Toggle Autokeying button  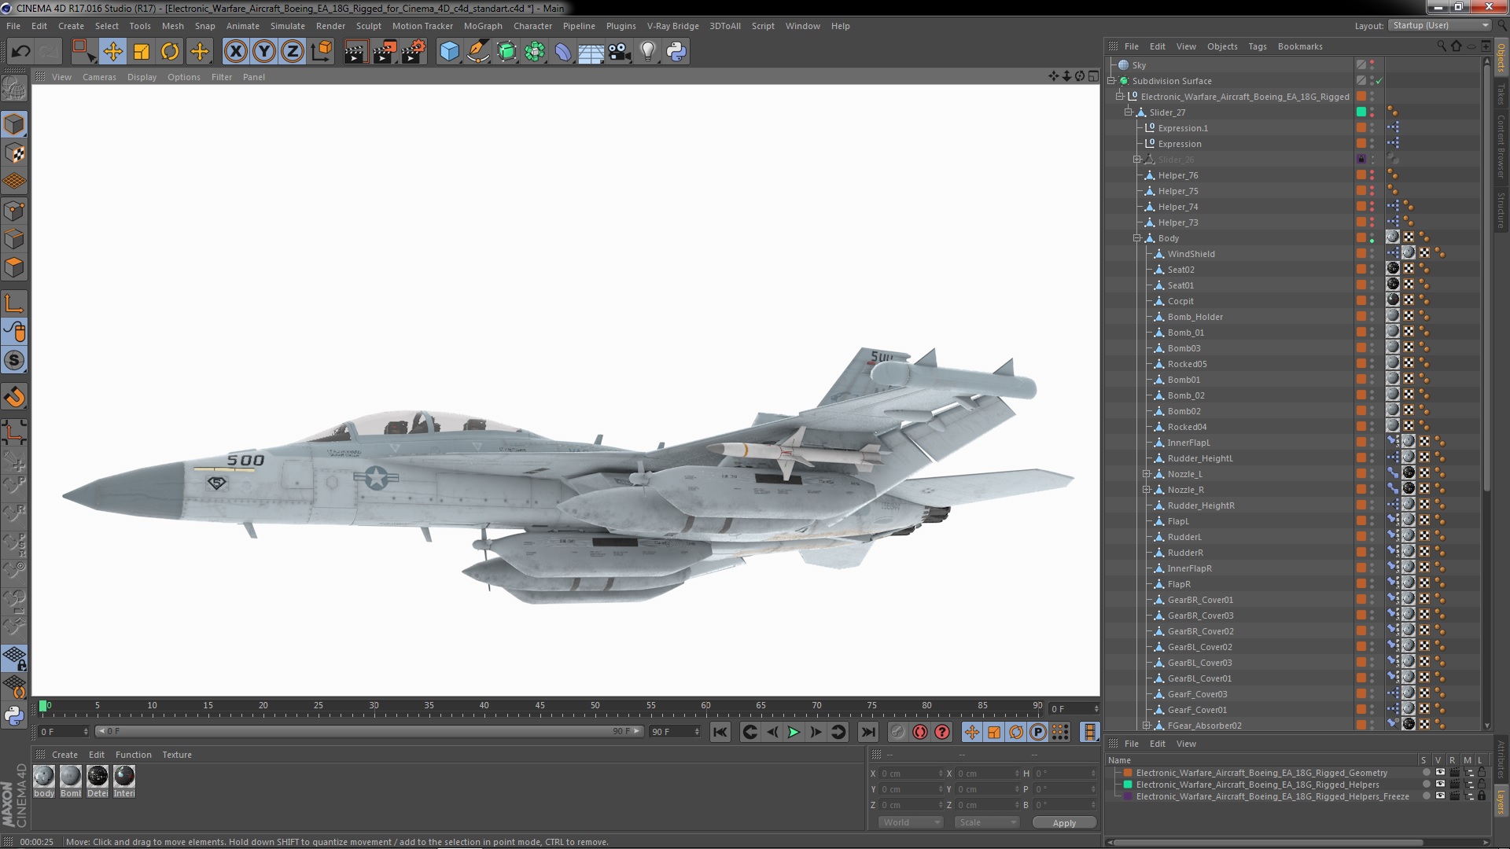tap(919, 732)
